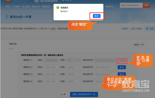Expand the 性别 dropdown for 被绑定人3

[x=74, y=74]
